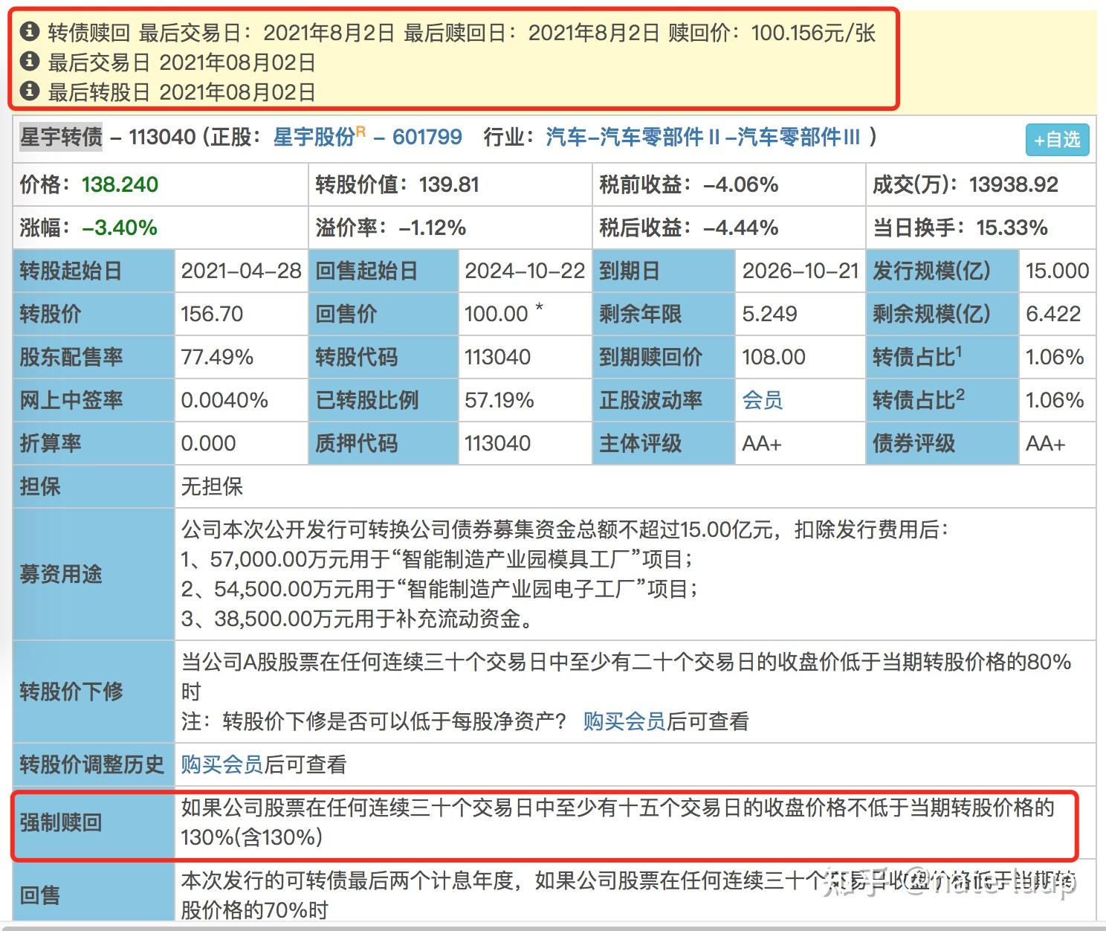Click 担保 value 无担保
The height and width of the screenshot is (931, 1106).
click(x=212, y=486)
